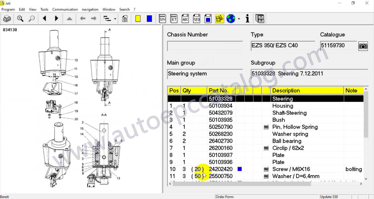The width and height of the screenshot is (374, 199).
Task: Expand the tree view dropdown arrow
Action: pos(115,18)
